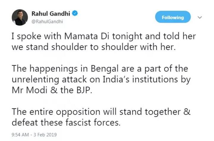
Task: Click the blue verified badge
Action: [76, 13]
